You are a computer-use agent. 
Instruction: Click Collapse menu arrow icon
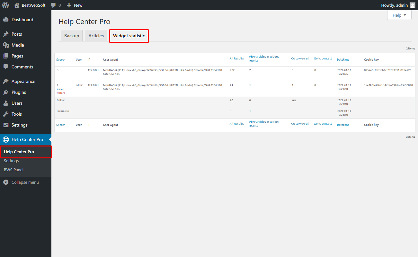6,182
